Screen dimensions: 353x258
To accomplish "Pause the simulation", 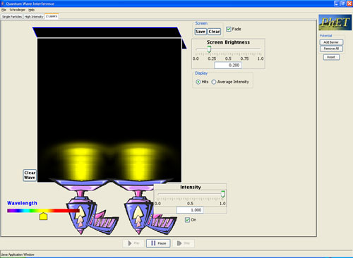I will 158,243.
